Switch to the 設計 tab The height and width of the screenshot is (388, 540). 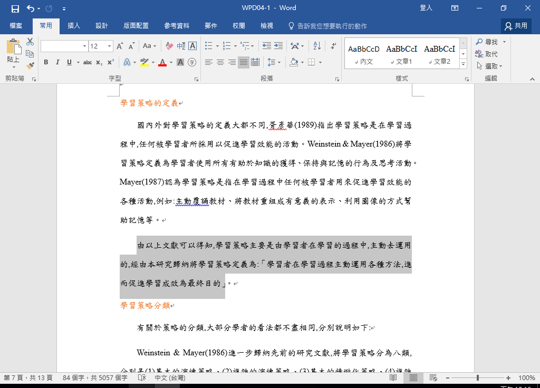pyautogui.click(x=102, y=26)
